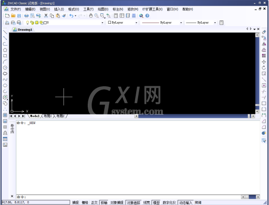Select the Line tool in the draw toolbar
Image resolution: width=269 pixels, height=205 pixels.
pyautogui.click(x=5, y=32)
